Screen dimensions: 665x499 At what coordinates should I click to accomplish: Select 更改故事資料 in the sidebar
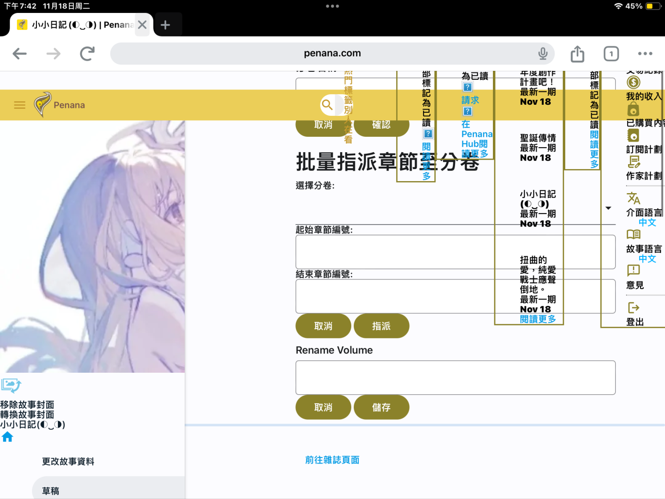tap(68, 462)
